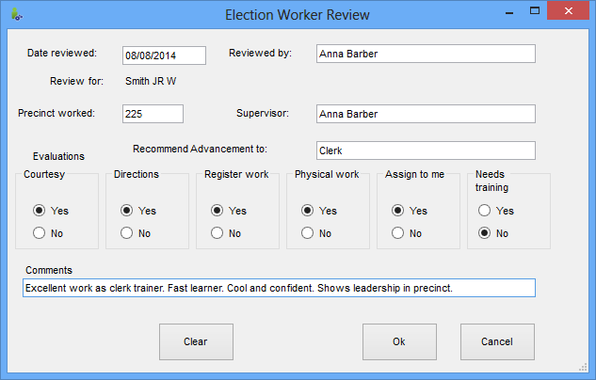Click the application icon in title bar

point(17,15)
